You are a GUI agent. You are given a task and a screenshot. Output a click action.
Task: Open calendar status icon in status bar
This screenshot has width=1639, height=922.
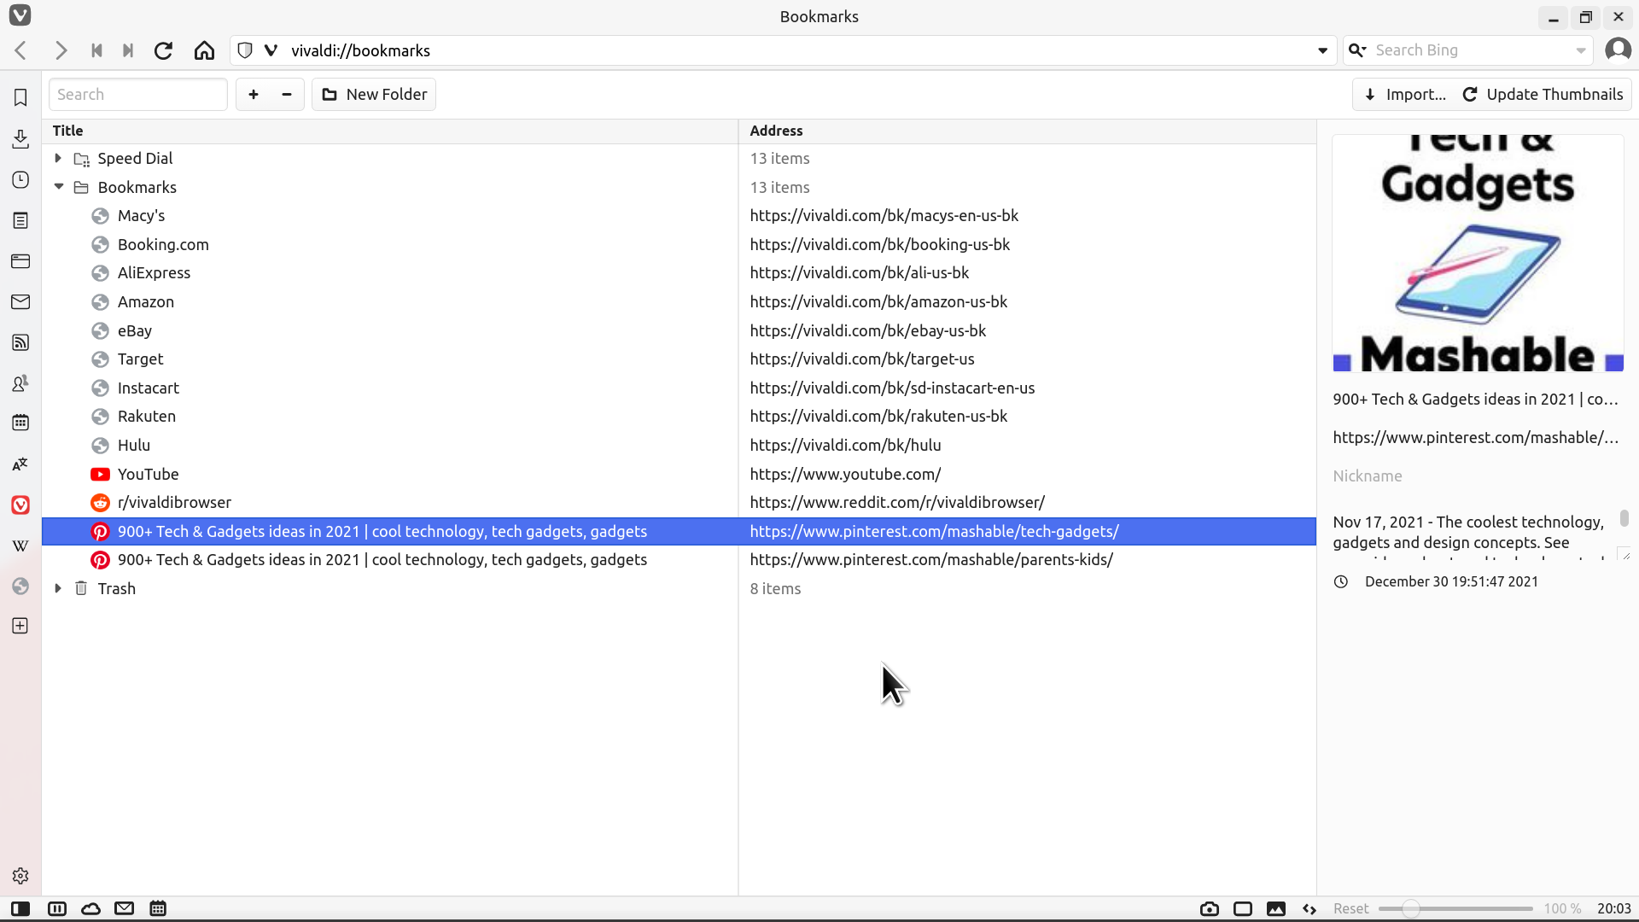point(158,908)
